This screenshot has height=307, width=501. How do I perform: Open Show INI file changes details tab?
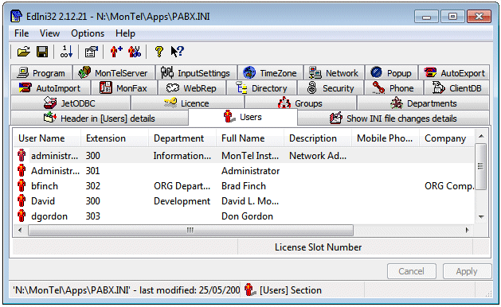393,118
